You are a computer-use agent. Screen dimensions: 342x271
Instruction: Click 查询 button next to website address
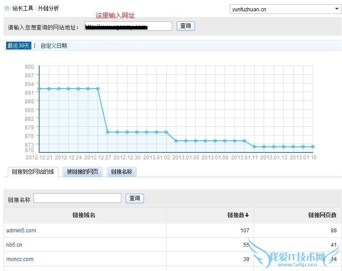(186, 26)
